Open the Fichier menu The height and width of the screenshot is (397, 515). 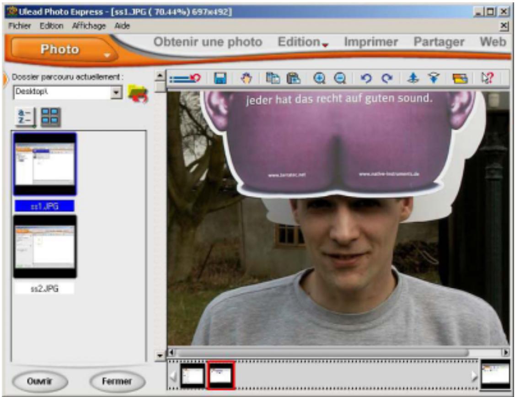(x=19, y=26)
